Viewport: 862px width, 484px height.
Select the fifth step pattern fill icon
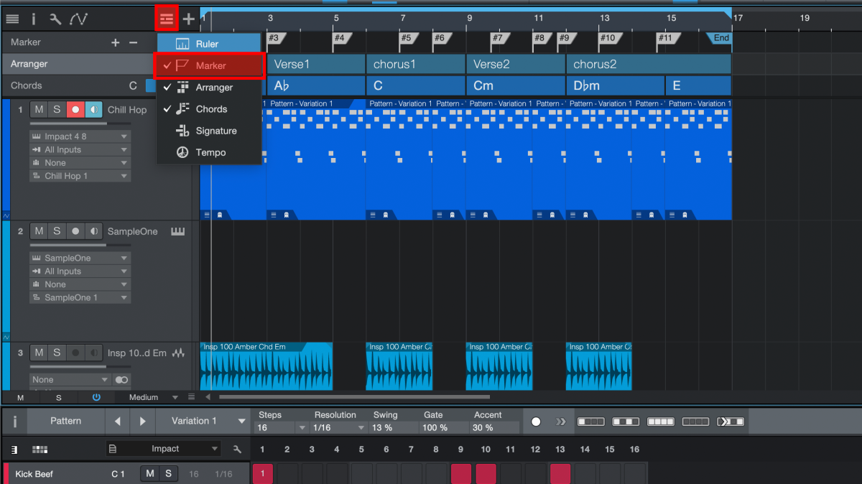point(731,422)
